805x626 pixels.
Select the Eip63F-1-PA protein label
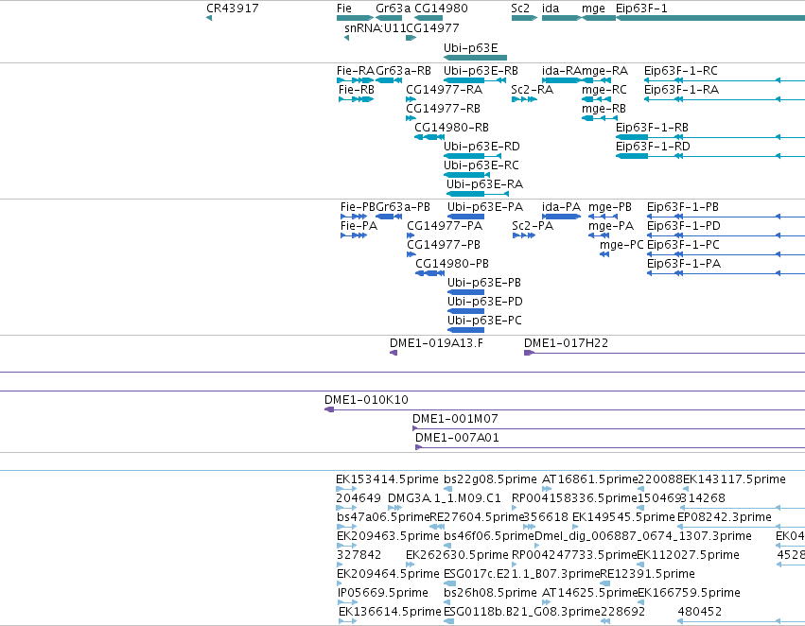click(684, 264)
